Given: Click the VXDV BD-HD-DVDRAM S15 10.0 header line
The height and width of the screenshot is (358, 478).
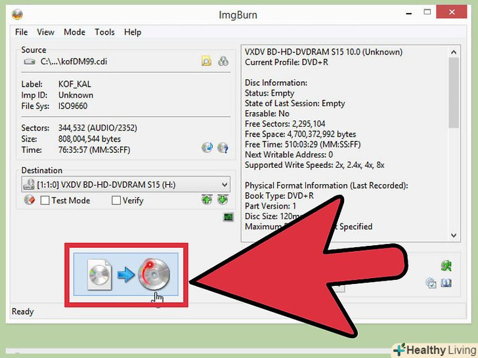Looking at the screenshot, I should click(324, 52).
